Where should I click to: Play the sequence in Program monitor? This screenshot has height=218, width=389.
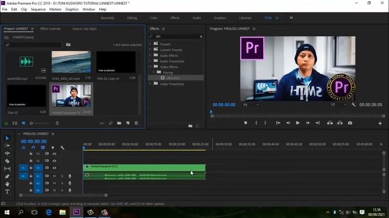298,123
